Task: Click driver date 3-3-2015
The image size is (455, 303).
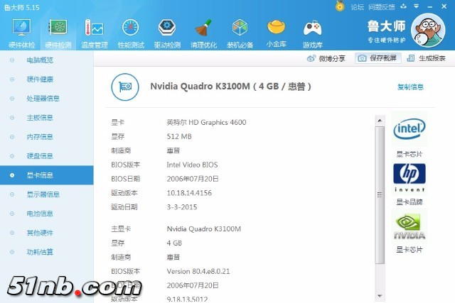Action: coord(182,207)
